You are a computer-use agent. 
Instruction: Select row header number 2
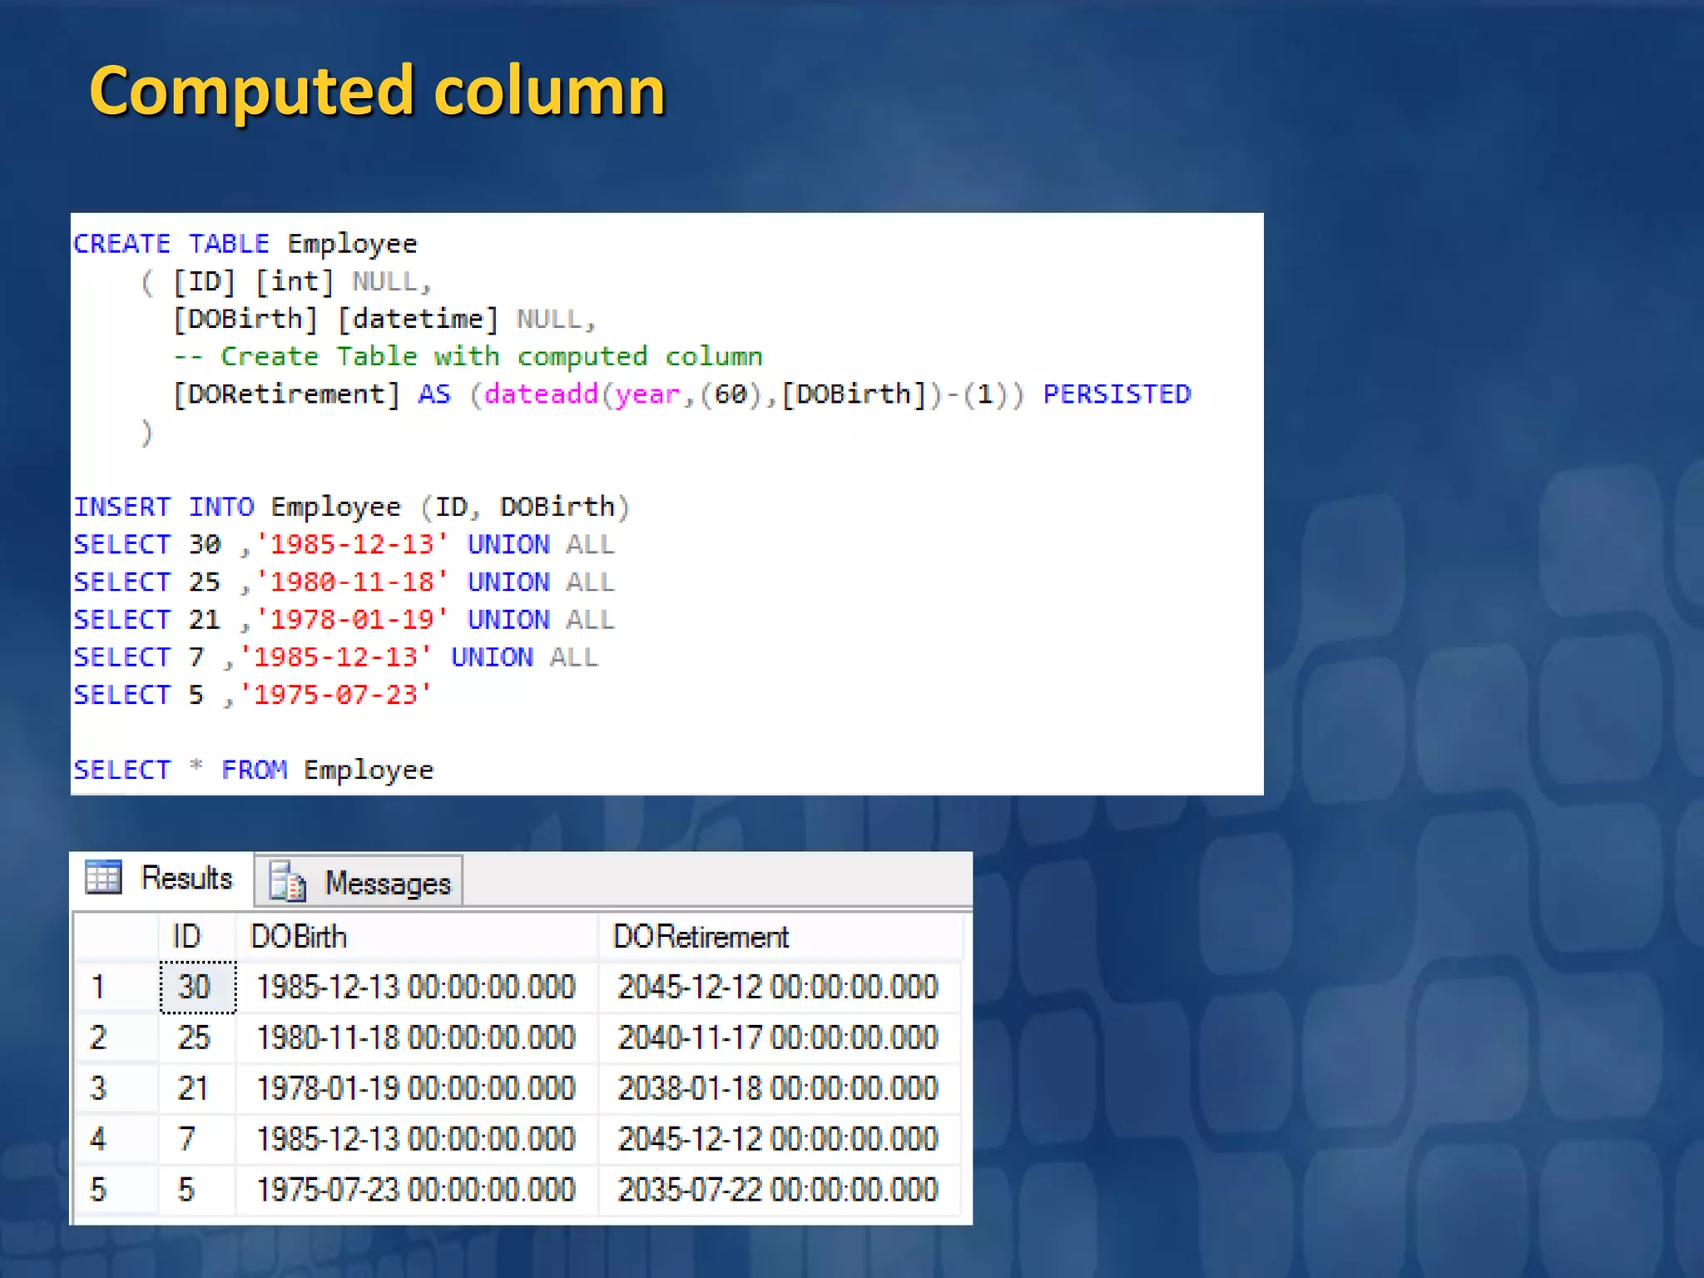coord(116,1038)
